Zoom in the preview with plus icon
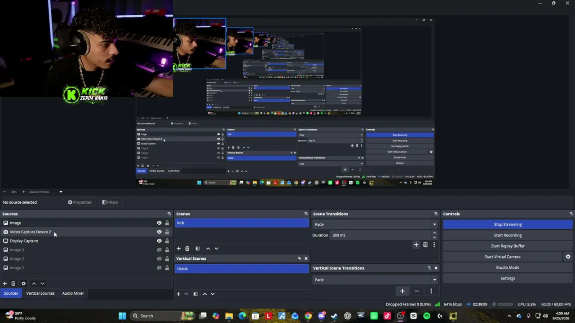575x323 pixels. point(23,192)
